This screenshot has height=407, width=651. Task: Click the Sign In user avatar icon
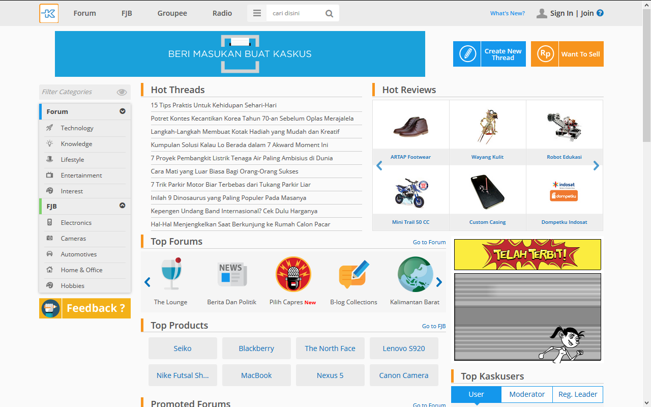pyautogui.click(x=542, y=13)
